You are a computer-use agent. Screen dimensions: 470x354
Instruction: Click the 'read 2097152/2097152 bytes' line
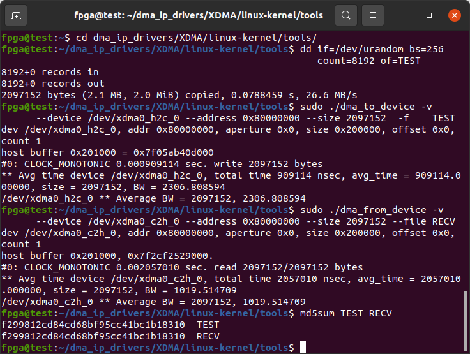182,267
